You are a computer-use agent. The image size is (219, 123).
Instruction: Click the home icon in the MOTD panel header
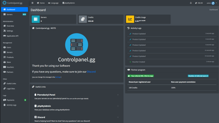(x=33, y=28)
